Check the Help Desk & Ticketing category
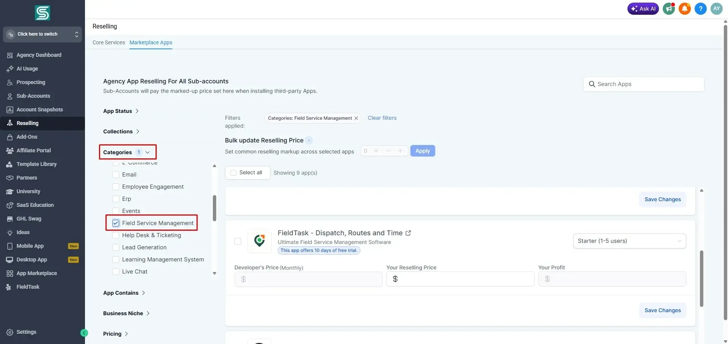The width and height of the screenshot is (728, 344). click(x=116, y=235)
